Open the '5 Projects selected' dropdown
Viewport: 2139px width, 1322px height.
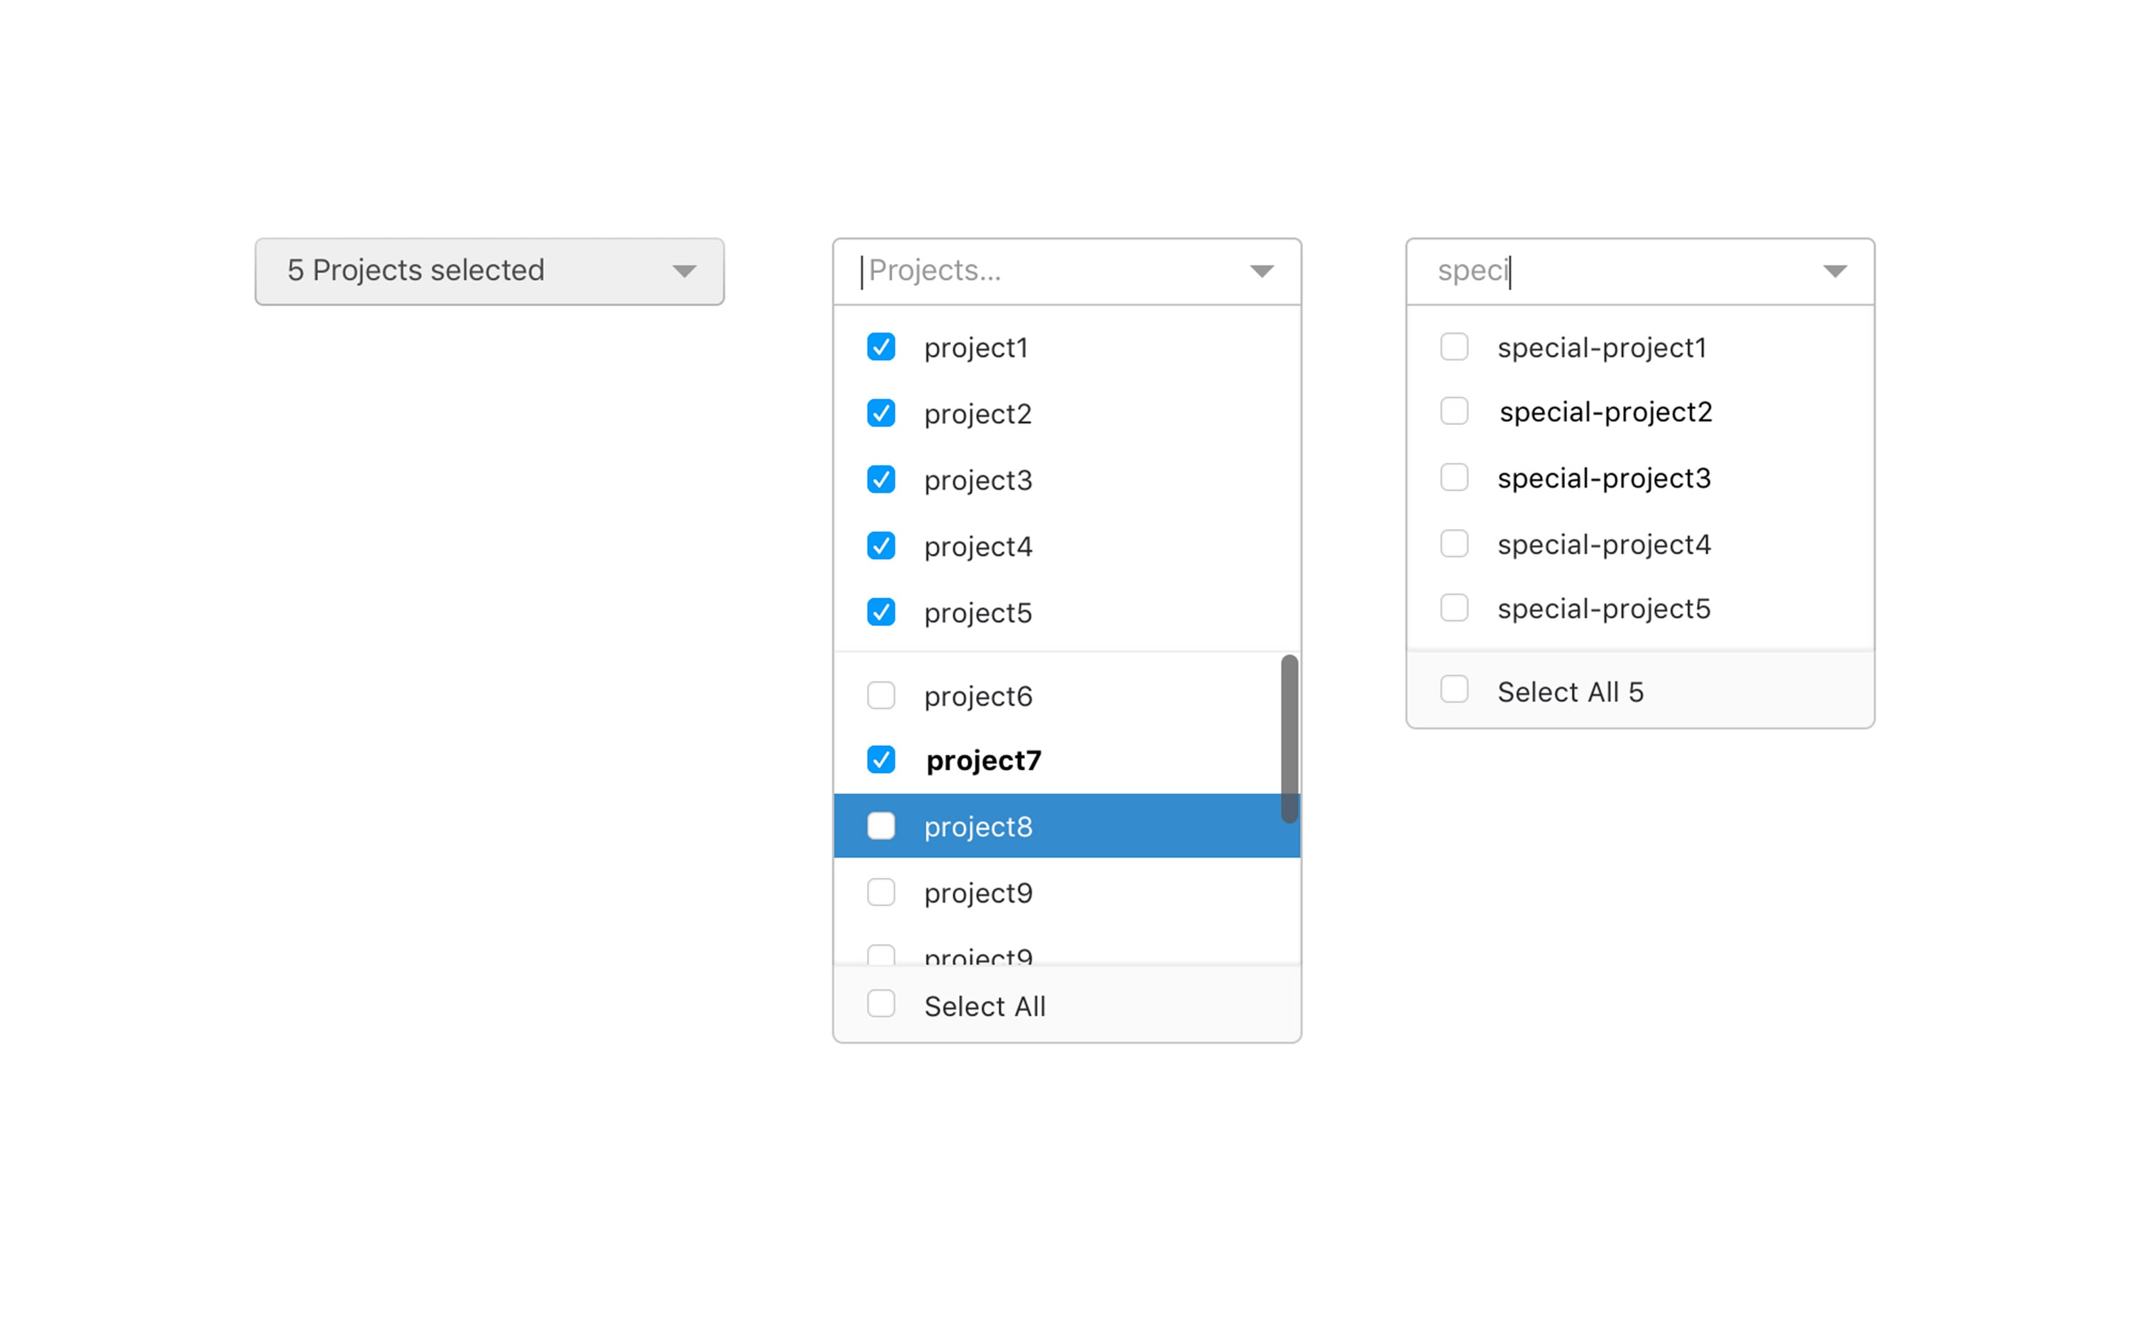[x=490, y=271]
